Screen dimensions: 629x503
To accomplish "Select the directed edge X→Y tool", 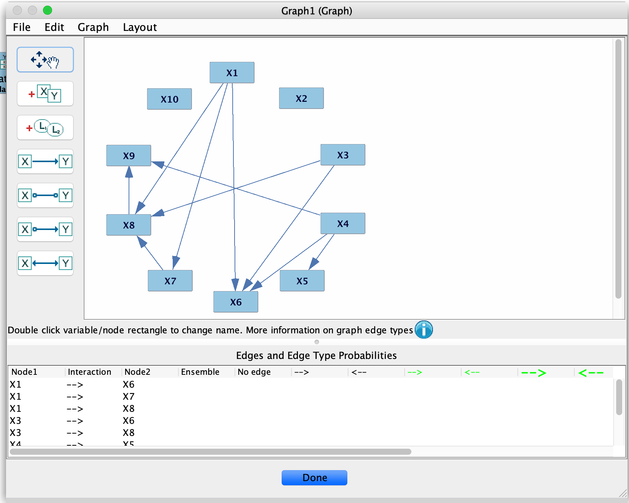I will [45, 161].
